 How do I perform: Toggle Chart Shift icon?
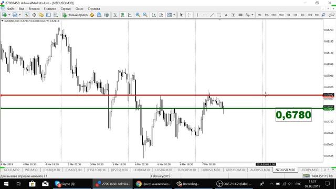(x=161, y=15)
